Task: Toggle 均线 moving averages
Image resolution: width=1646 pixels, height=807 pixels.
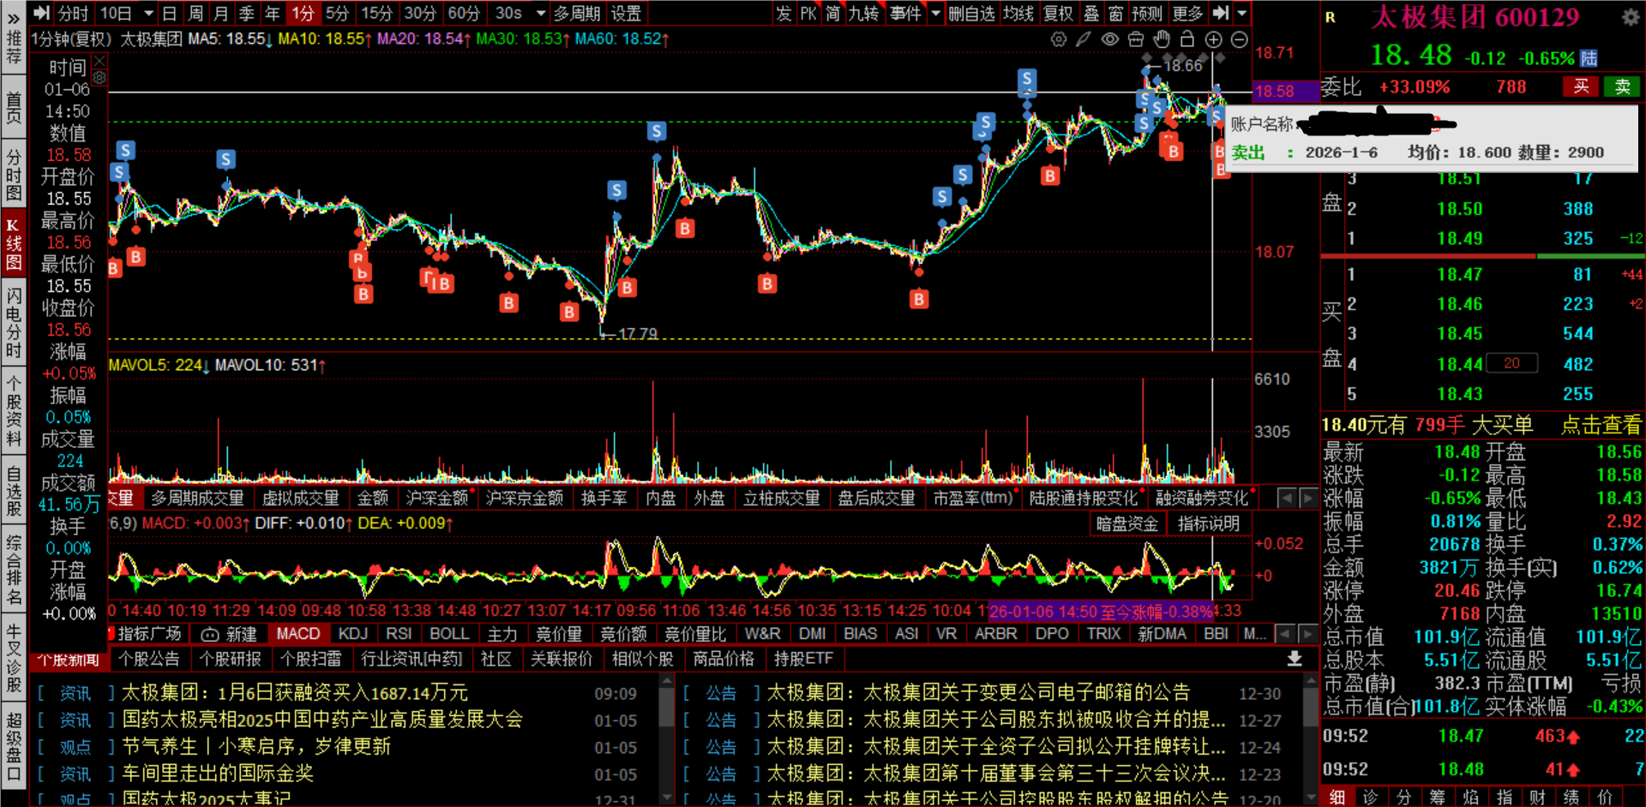Action: click(1018, 13)
